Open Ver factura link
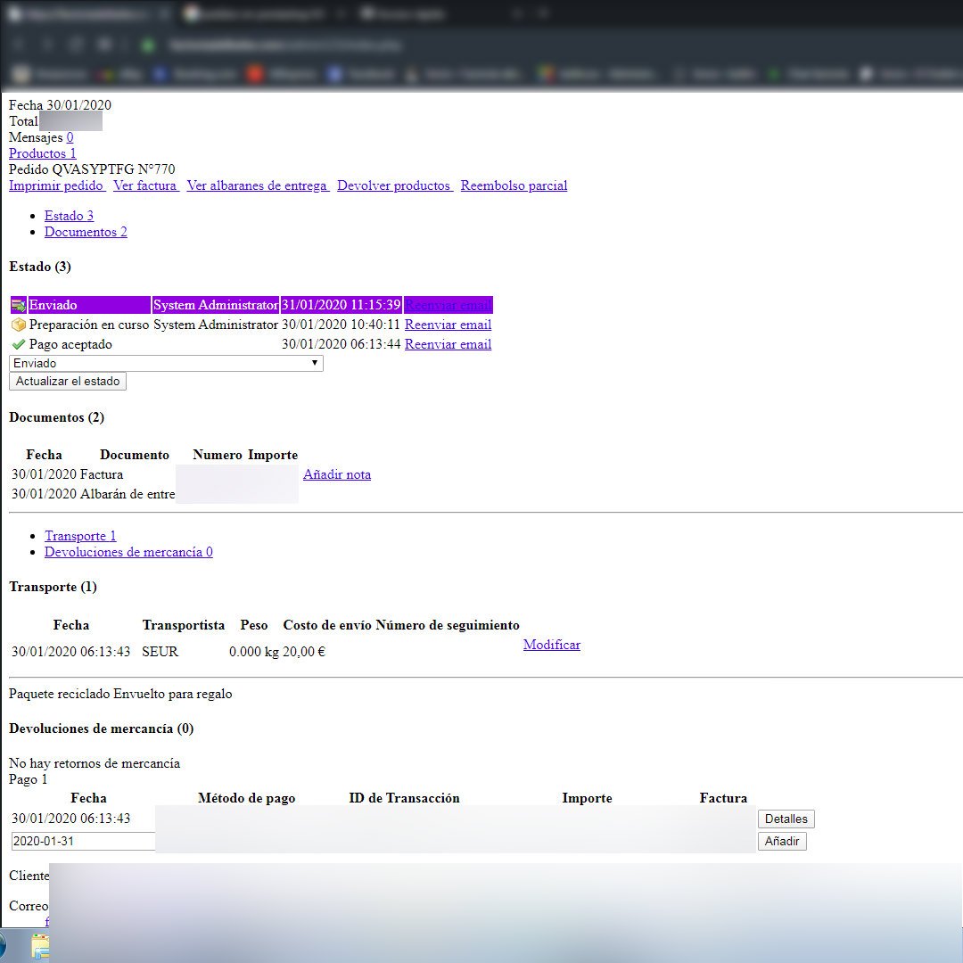The image size is (963, 963). point(146,185)
